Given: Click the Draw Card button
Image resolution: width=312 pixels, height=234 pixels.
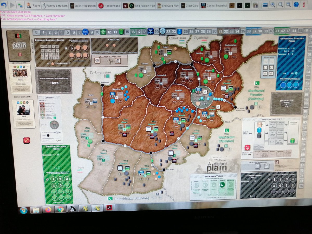Looking at the screenshot, I should tap(190, 6).
